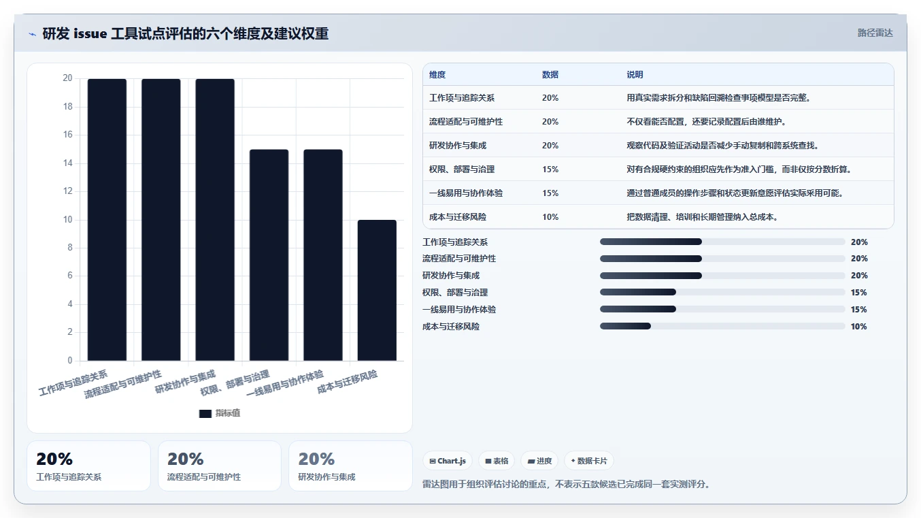Click the x-axis label 成本与迁移风险
This screenshot has width=921, height=518.
347,382
